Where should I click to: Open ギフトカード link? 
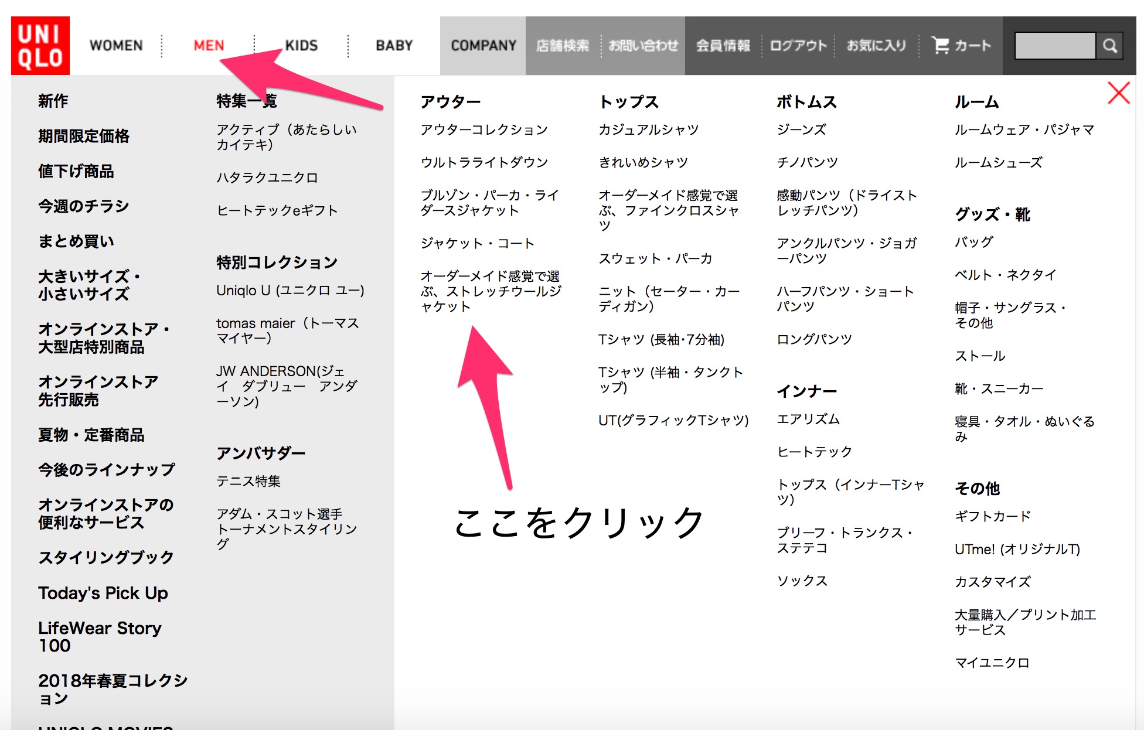[993, 516]
